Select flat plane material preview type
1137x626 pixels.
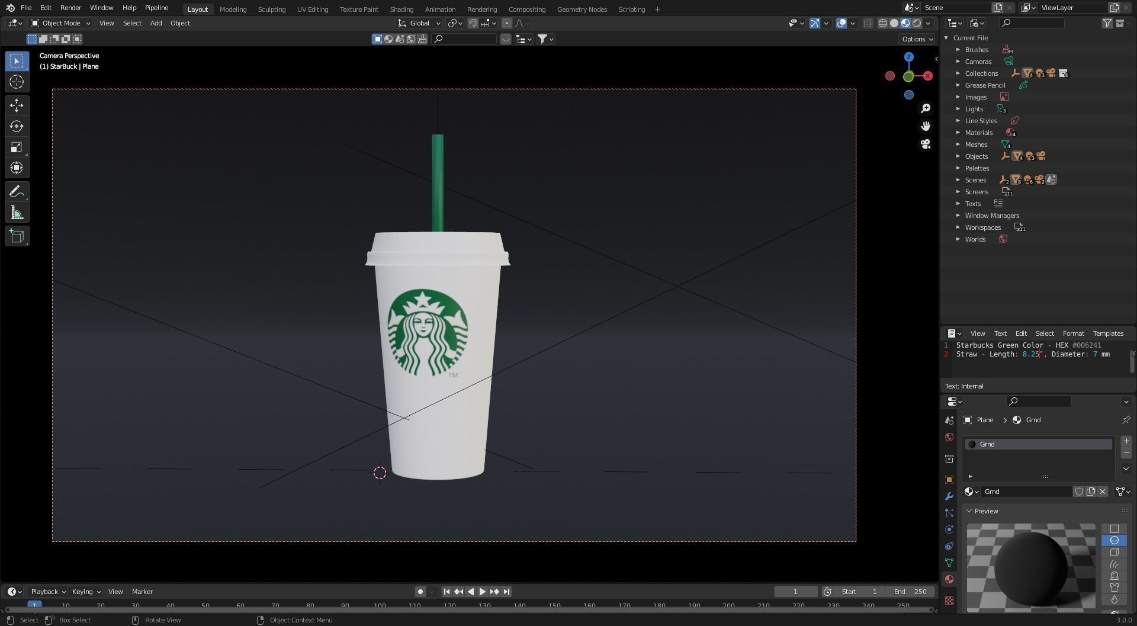pyautogui.click(x=1114, y=529)
